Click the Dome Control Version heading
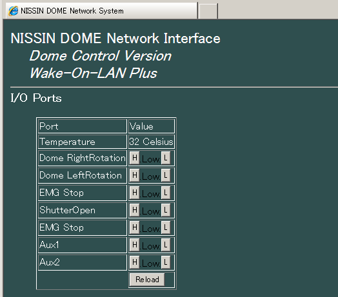338x297 pixels. 101,56
